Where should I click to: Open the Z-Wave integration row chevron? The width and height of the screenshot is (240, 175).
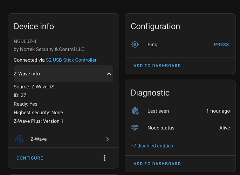[108, 139]
